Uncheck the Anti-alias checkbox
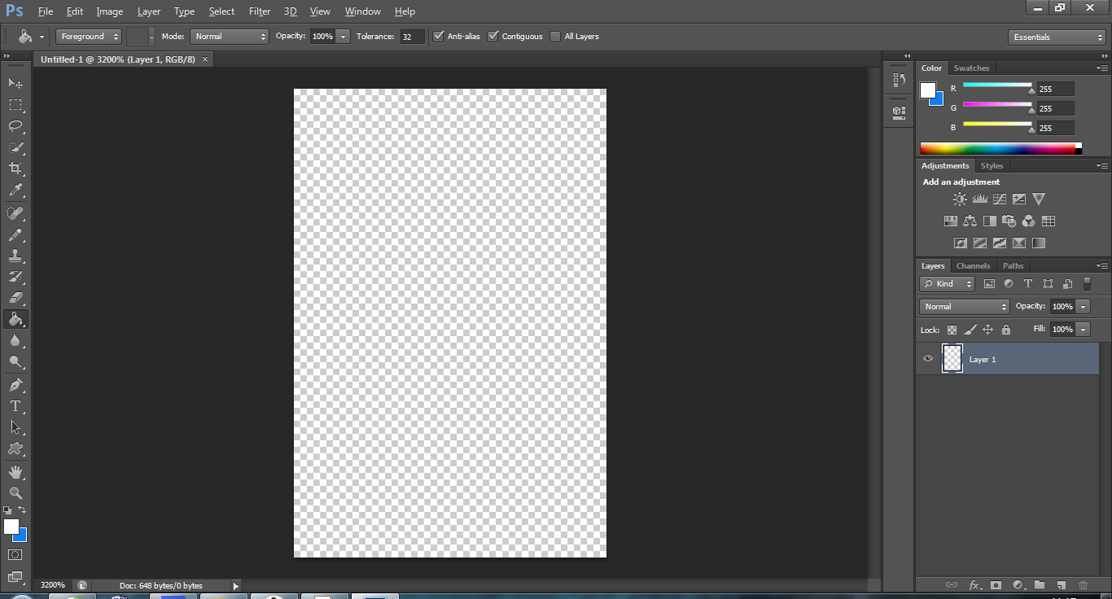Screen dimensions: 1112x599 pos(439,37)
